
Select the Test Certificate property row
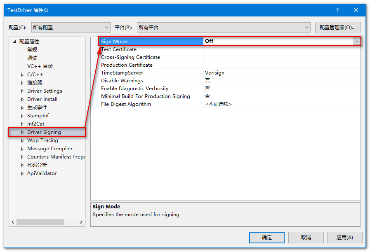230,49
